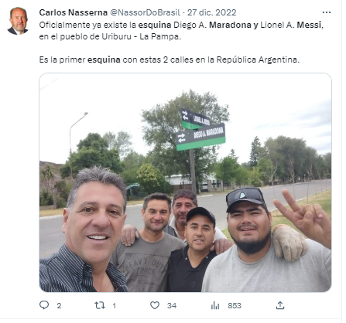This screenshot has height=323, width=346.
Task: Click the tweet text mentioning República Argentina
Action: (x=170, y=59)
